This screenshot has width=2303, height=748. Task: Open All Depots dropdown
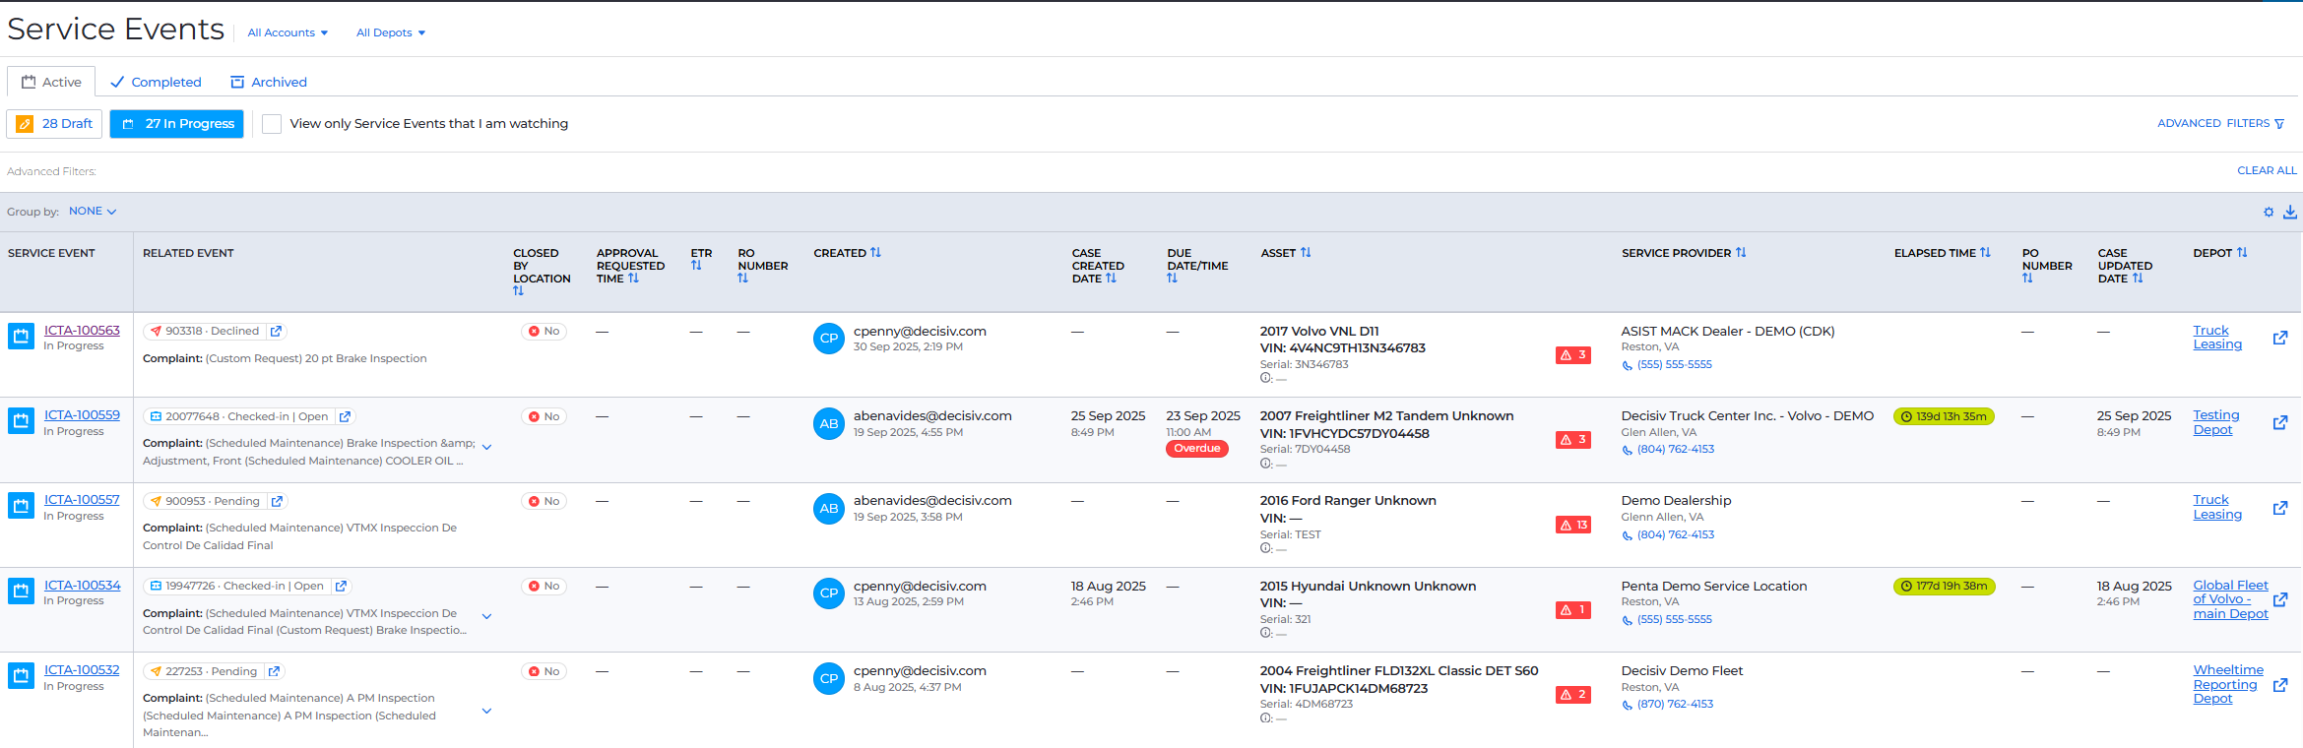click(391, 32)
